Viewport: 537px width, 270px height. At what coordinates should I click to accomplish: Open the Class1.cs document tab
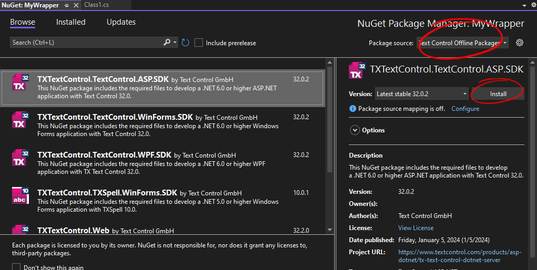(97, 5)
